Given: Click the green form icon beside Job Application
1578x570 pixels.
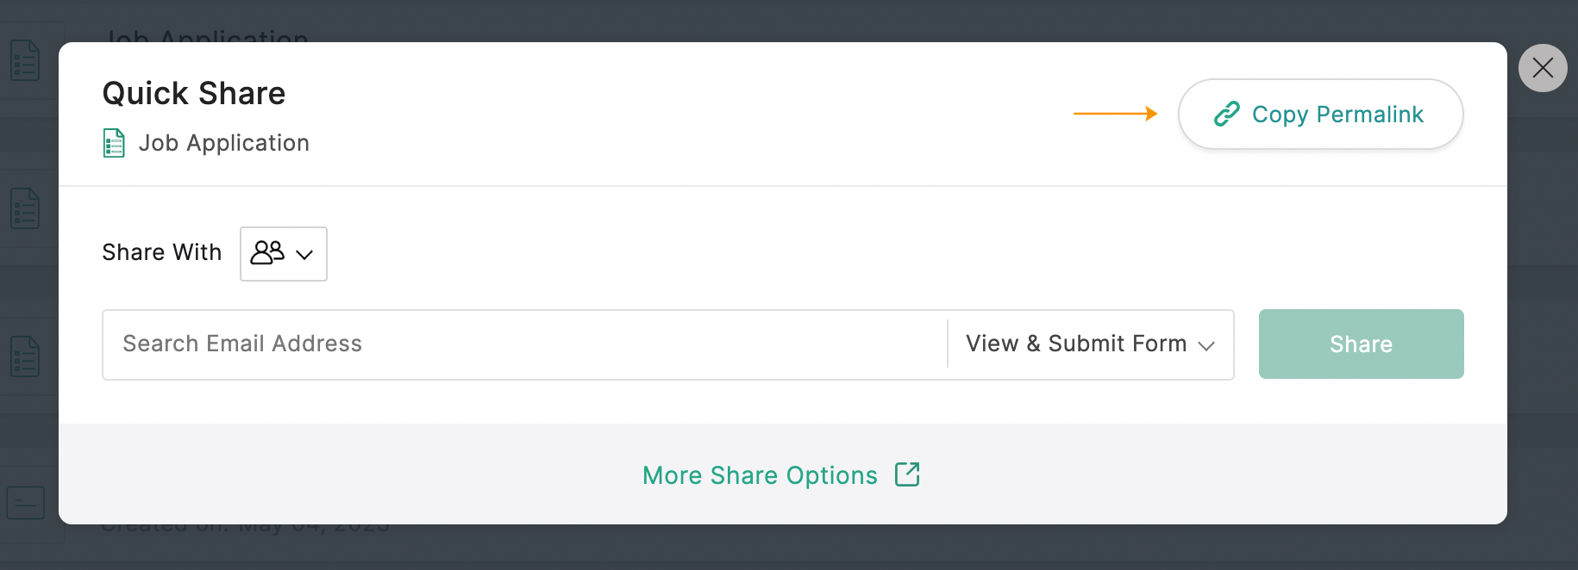Looking at the screenshot, I should [114, 143].
